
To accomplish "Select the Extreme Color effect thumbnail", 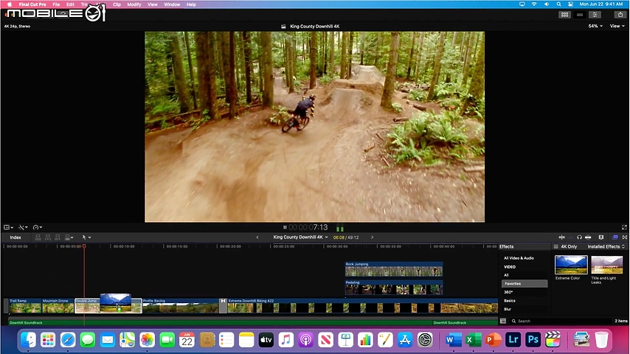I will (571, 265).
